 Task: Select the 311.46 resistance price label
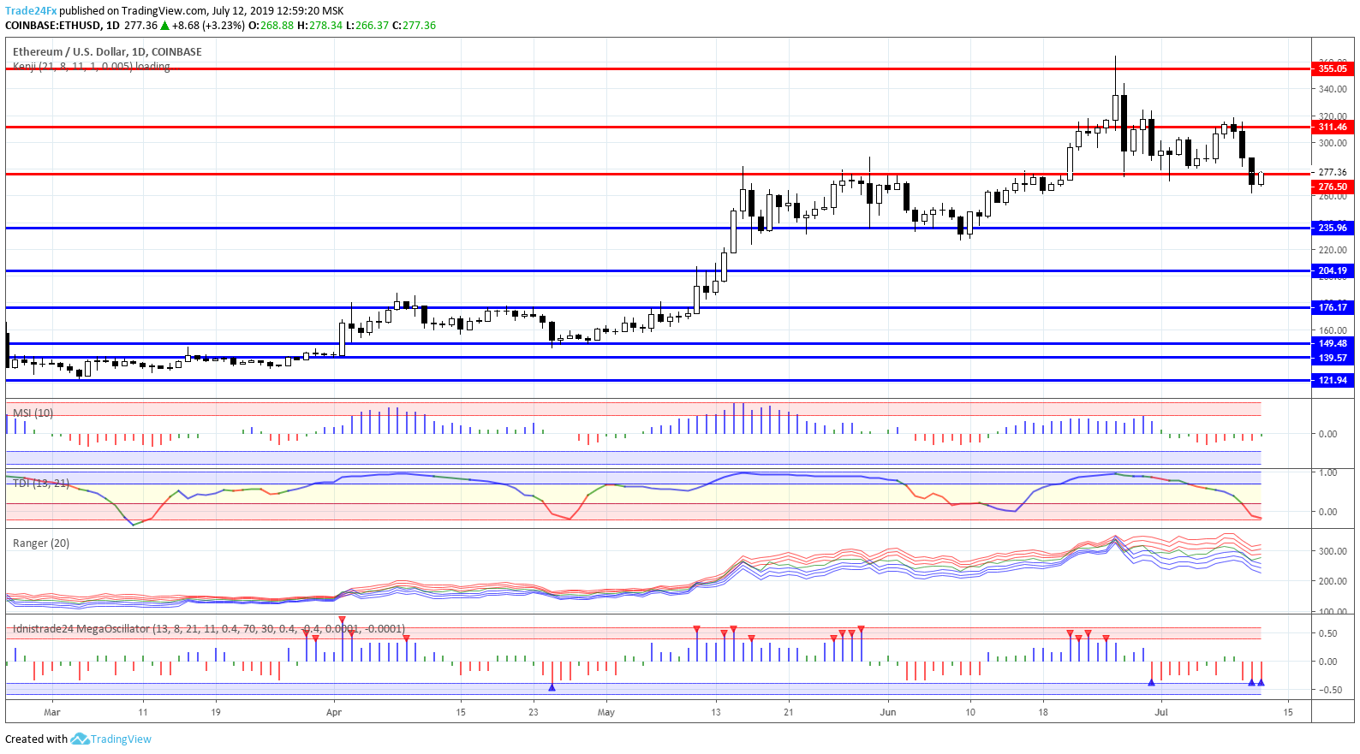(x=1332, y=127)
